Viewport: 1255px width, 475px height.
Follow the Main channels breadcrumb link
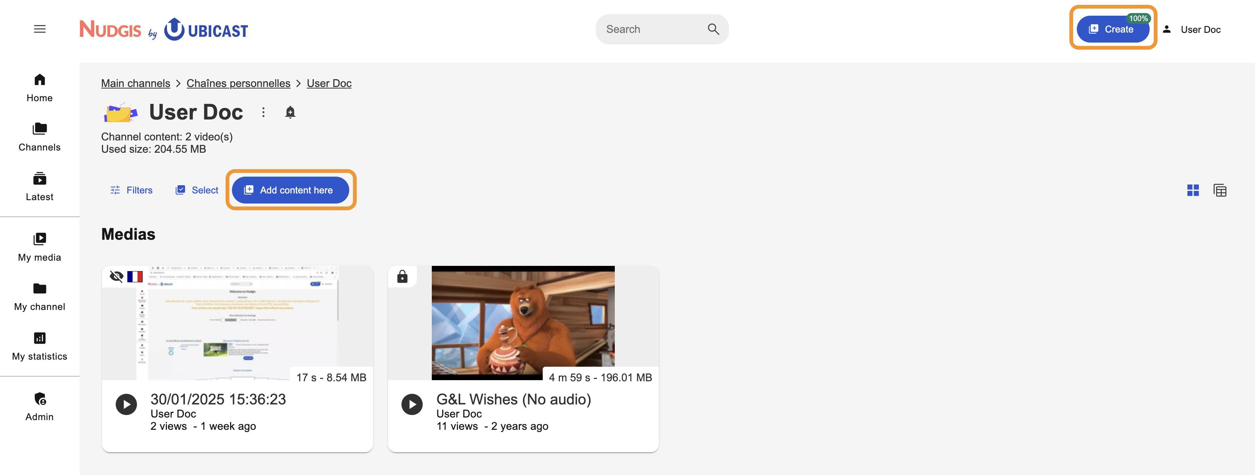point(136,83)
